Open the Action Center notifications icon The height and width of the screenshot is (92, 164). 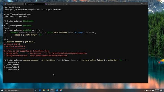161,90
